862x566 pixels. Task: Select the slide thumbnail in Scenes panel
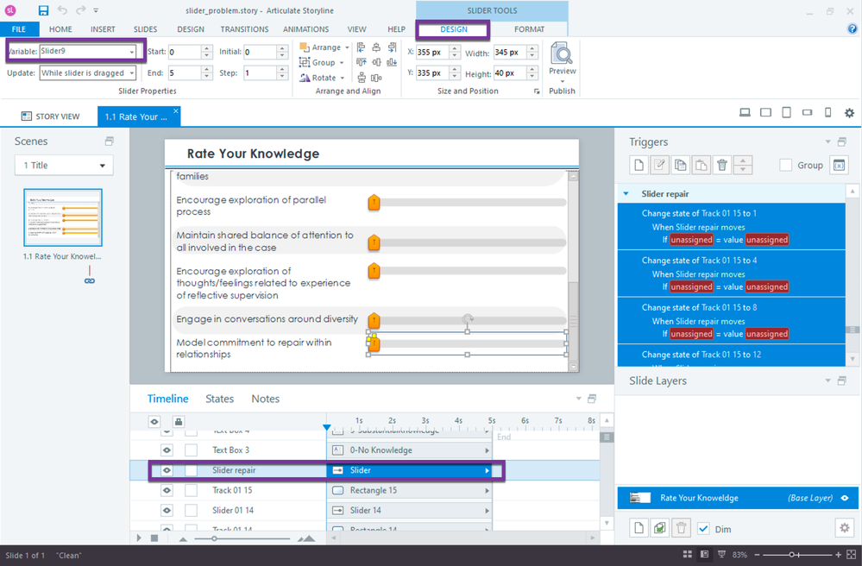click(63, 219)
